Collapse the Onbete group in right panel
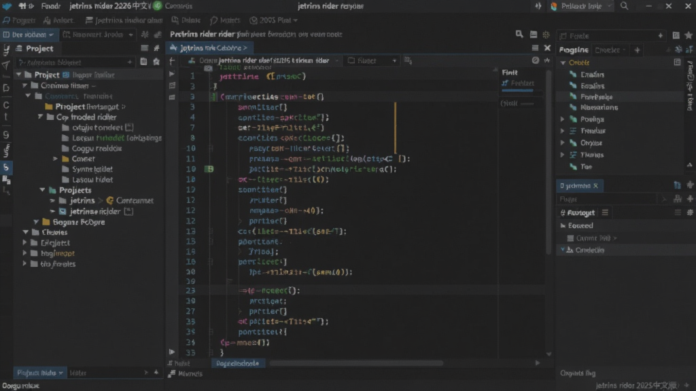The height and width of the screenshot is (391, 696). coord(563,63)
